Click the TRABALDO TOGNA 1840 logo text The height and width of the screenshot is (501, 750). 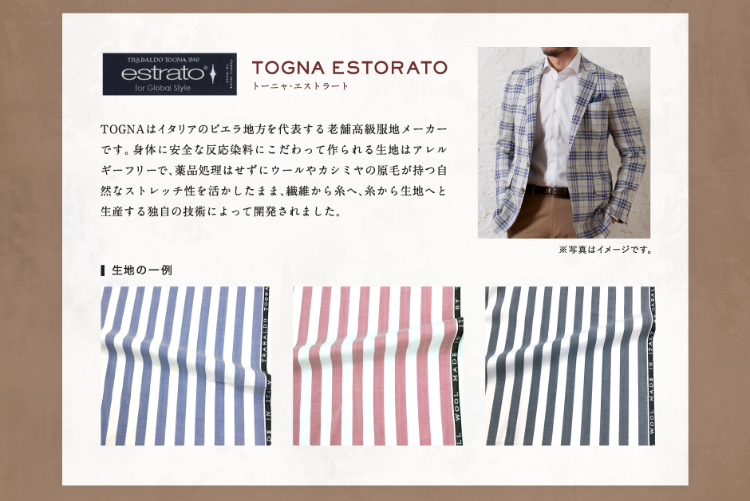coord(163,61)
